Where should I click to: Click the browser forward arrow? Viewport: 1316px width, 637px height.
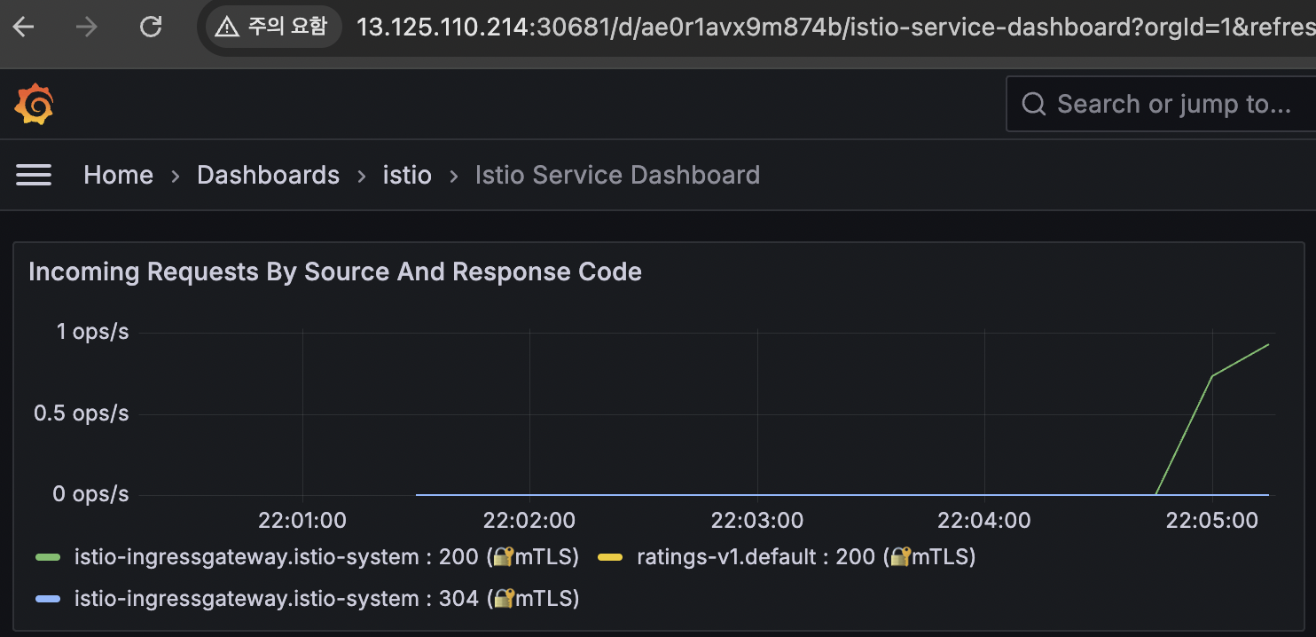point(87,28)
